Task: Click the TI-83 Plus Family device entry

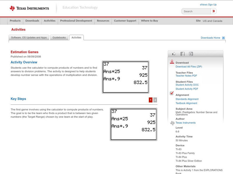Action: coord(185,153)
